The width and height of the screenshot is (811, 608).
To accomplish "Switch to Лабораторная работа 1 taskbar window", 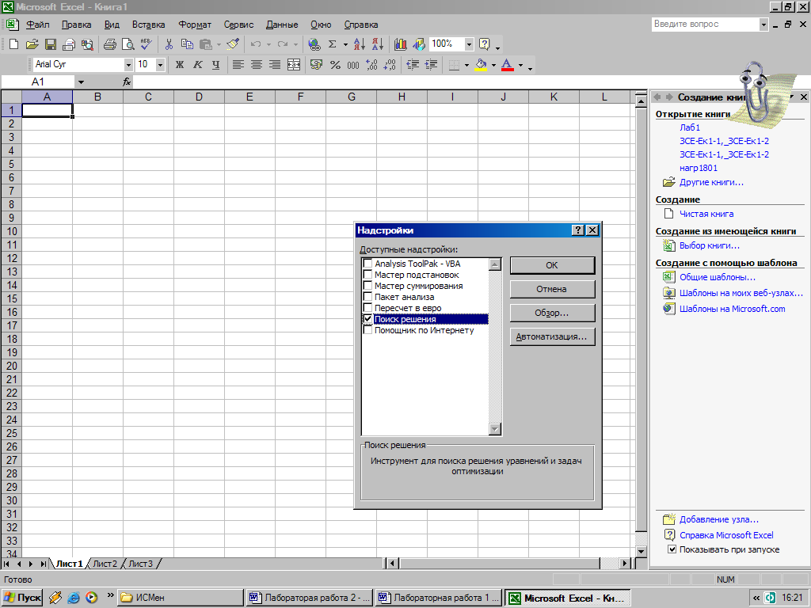I will (x=439, y=598).
